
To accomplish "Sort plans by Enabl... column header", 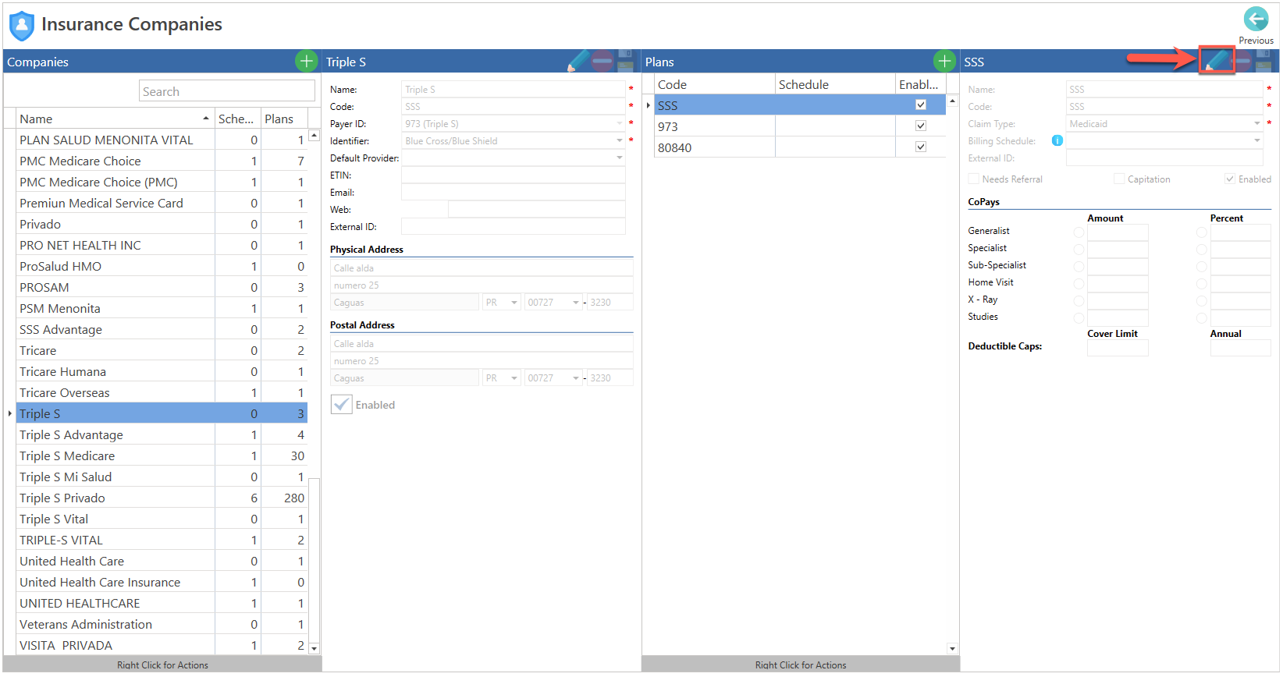I will coord(920,84).
